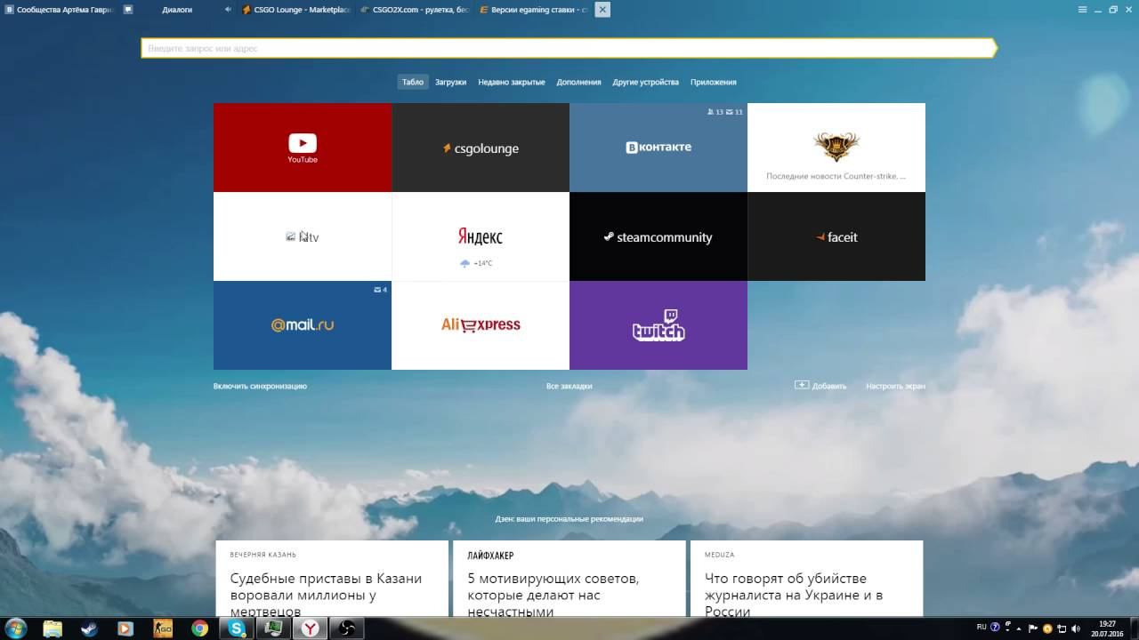1139x640 pixels.
Task: Click the blue help tray icon
Action: (x=995, y=628)
